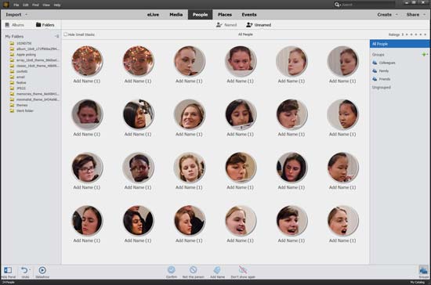Set rating filter to third star
Image resolution: width=431 pixels, height=285 pixels.
(416, 34)
